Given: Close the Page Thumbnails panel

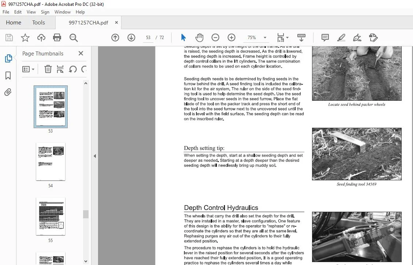Looking at the screenshot, I should point(81,53).
